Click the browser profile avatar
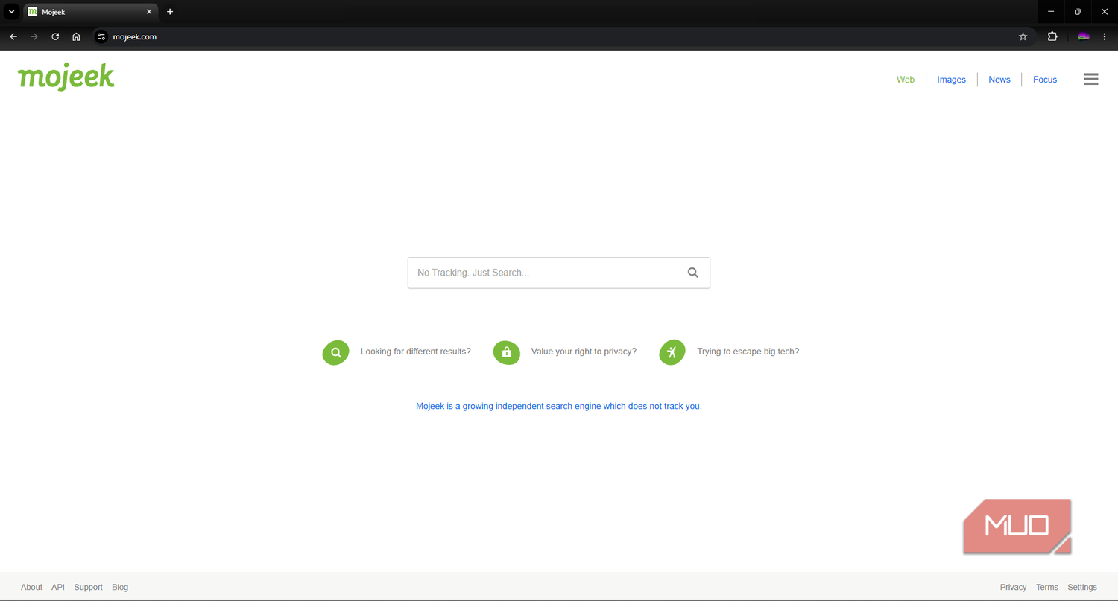This screenshot has width=1118, height=601. point(1084,36)
